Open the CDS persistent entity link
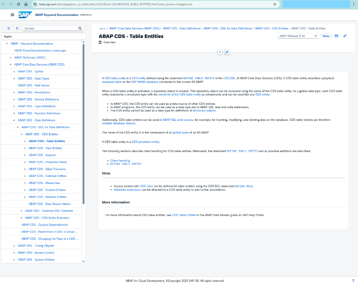Viewport: 358px width, 283px height. pos(145,142)
